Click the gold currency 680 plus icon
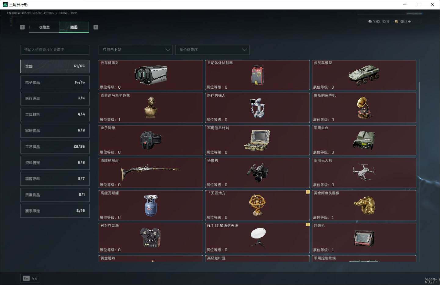 click(x=409, y=22)
